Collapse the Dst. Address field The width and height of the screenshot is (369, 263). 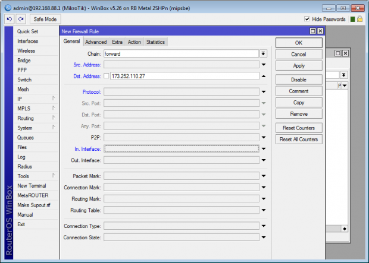[x=264, y=76]
